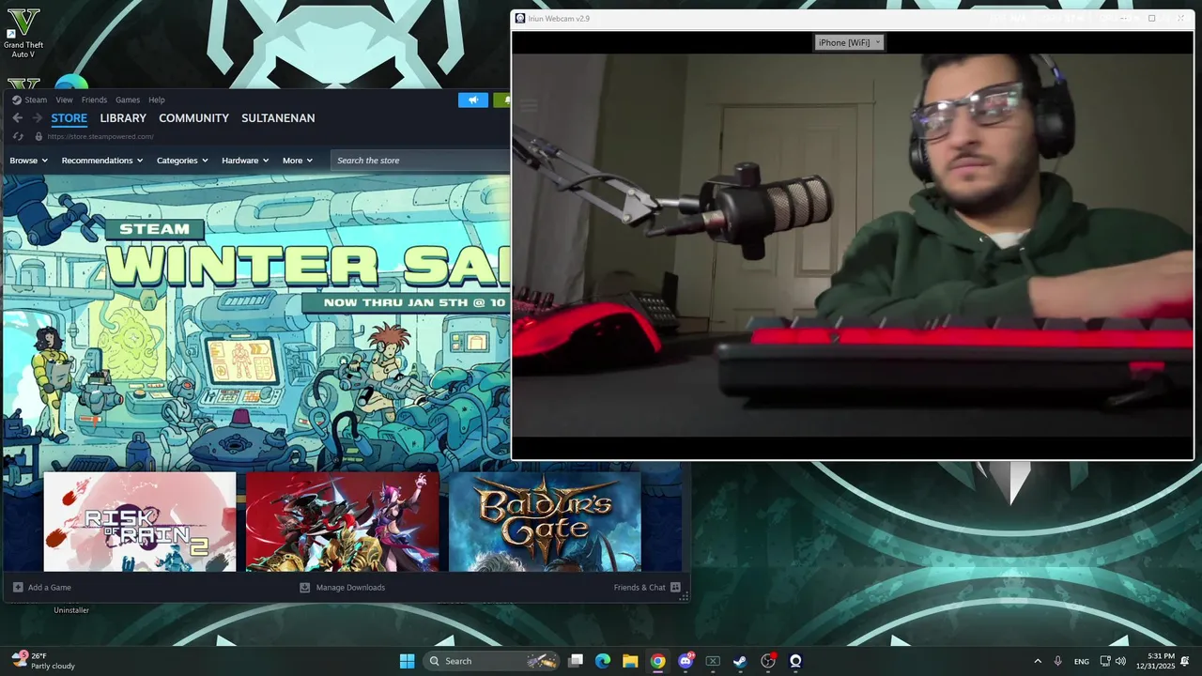Open the volume tray icon
Viewport: 1202px width, 676px height.
[1120, 661]
